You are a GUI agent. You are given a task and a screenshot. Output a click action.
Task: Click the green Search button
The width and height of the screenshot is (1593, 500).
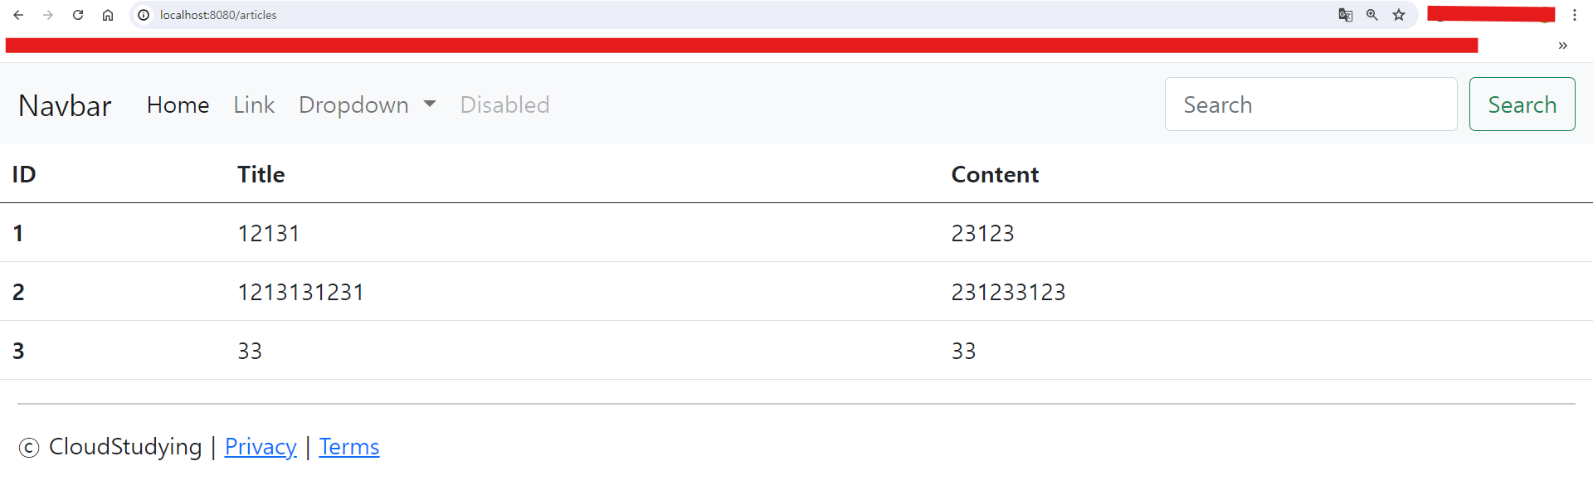tap(1522, 104)
